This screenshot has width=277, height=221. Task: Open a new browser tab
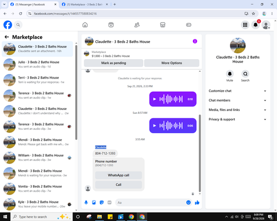pos(115,4)
